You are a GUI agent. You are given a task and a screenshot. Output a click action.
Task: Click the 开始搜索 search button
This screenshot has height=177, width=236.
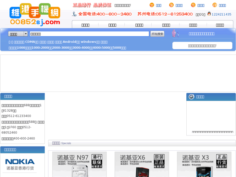point(157,34)
